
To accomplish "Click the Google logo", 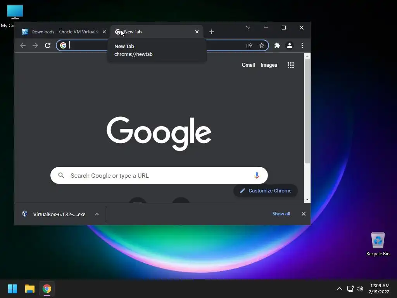I will [x=159, y=133].
